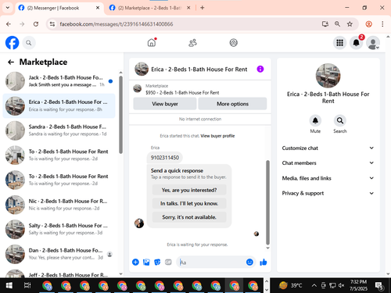Close the Messenger | Facebook tab
This screenshot has width=391, height=293.
coord(98,8)
